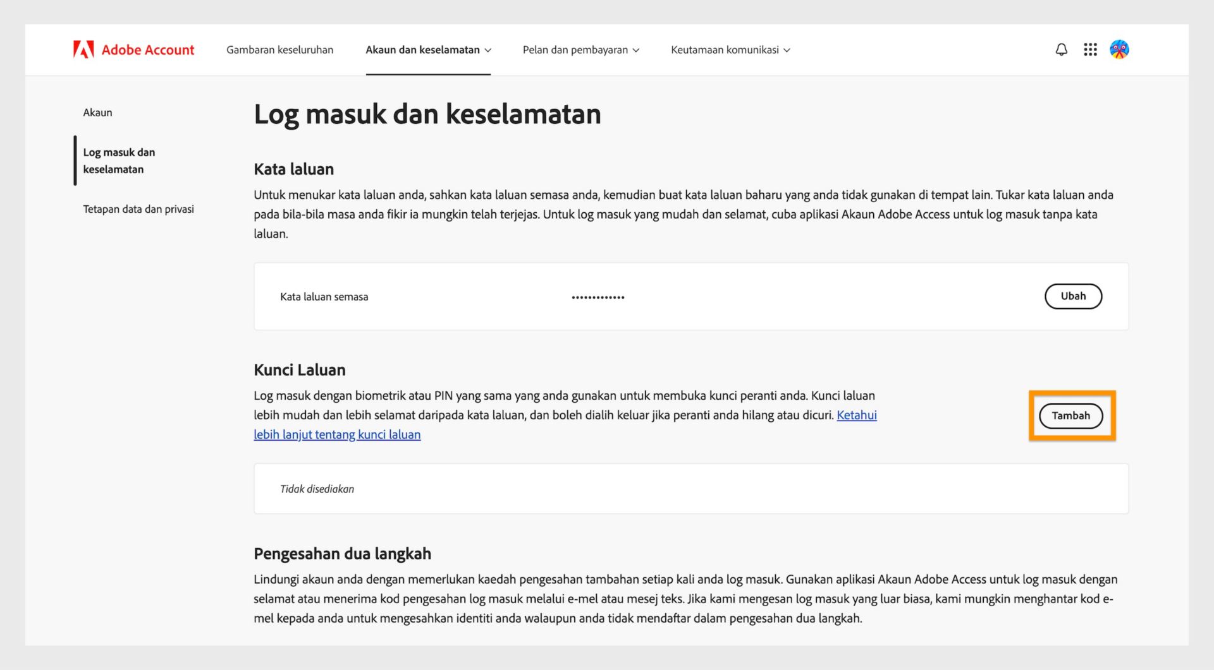Screen dimensions: 1214x670
Task: Click the Adobe Account home link
Action: 148,49
